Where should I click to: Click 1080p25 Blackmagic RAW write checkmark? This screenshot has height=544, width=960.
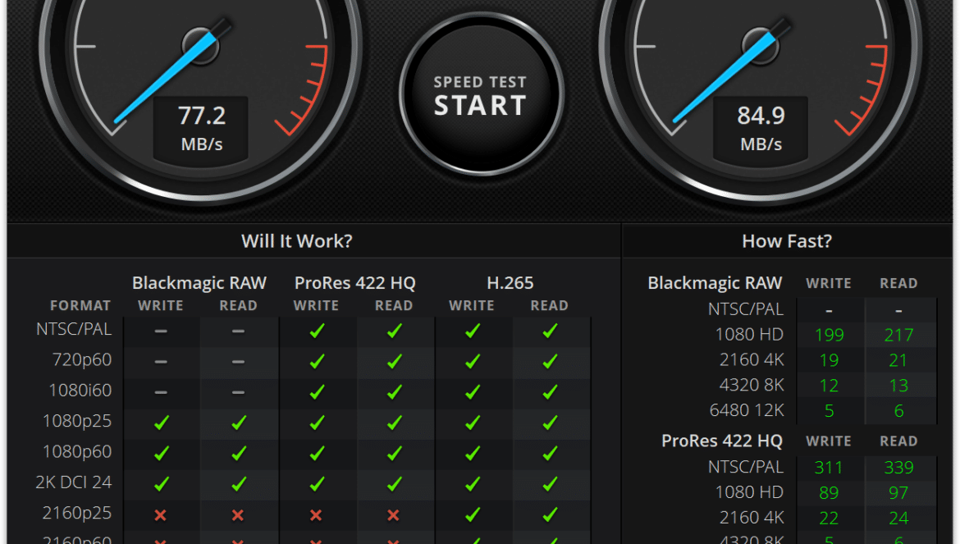click(161, 423)
